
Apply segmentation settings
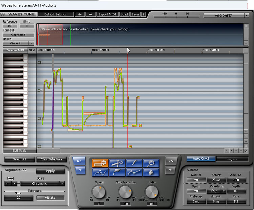point(50,171)
